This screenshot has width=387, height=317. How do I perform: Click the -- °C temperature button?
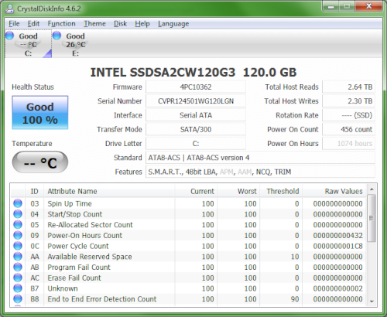click(40, 162)
